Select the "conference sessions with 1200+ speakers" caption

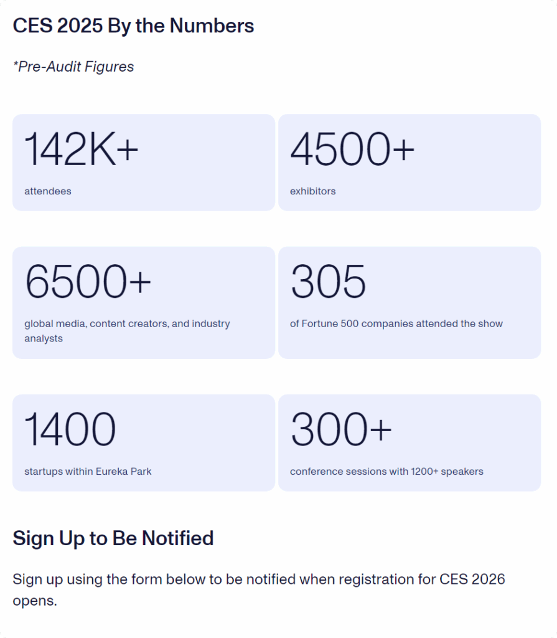tap(386, 472)
